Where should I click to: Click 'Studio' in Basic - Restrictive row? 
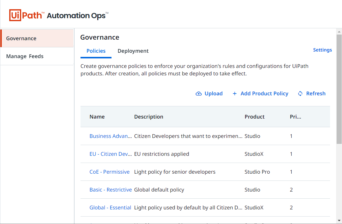coord(252,189)
